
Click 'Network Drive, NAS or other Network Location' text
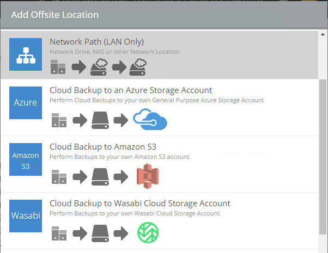coord(114,52)
